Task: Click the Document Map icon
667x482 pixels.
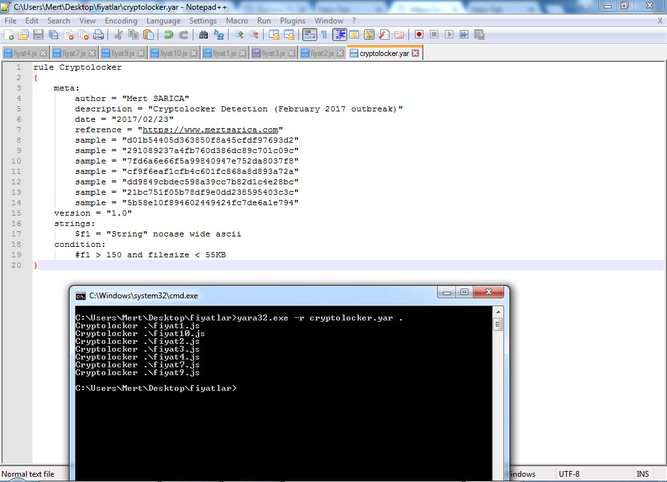Action: pyautogui.click(x=369, y=35)
